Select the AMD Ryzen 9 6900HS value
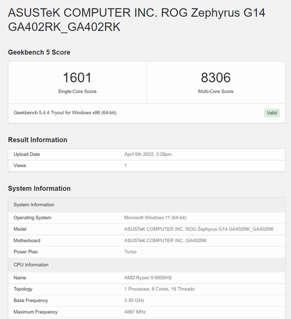The image size is (291, 319). pyautogui.click(x=148, y=278)
